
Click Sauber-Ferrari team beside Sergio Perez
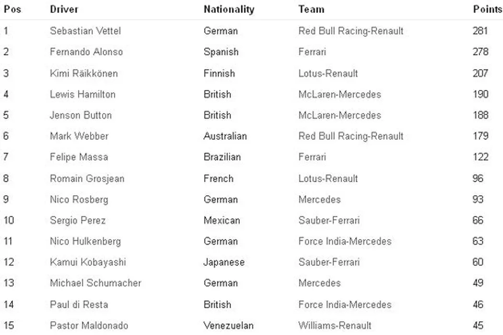click(x=329, y=221)
